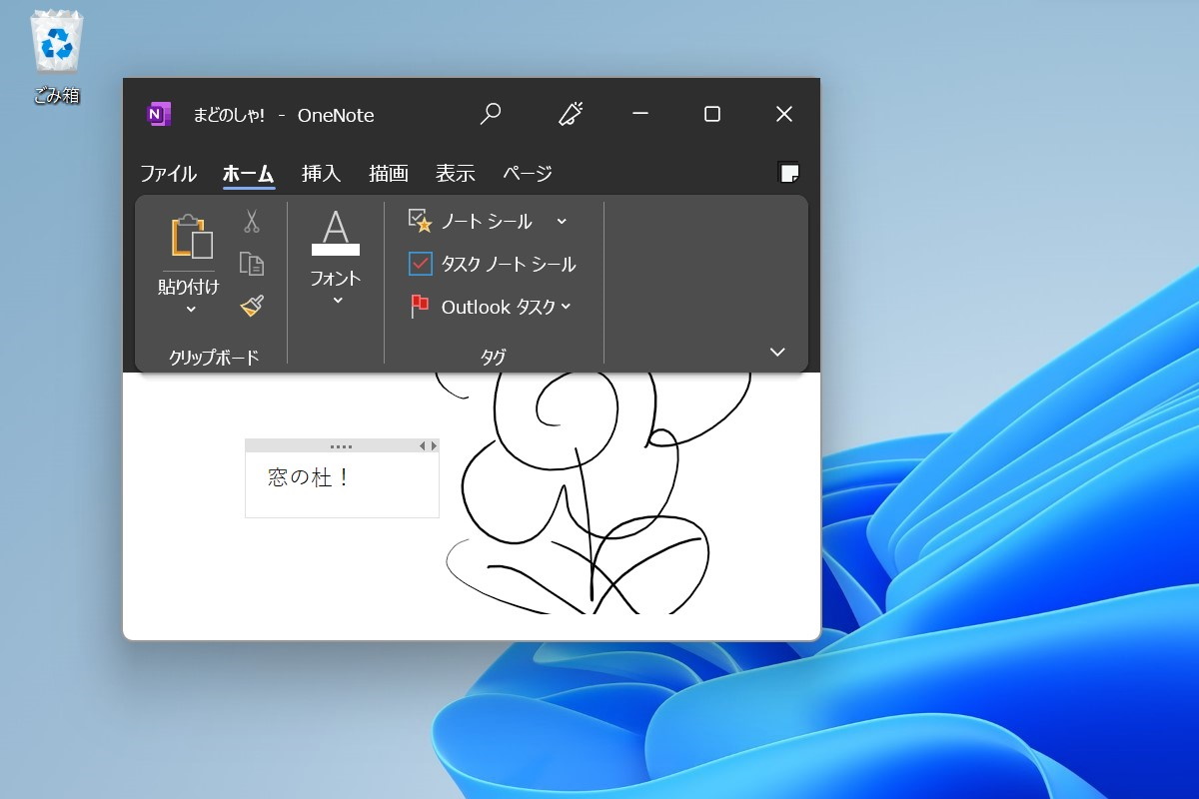The height and width of the screenshot is (799, 1199).
Task: Check off the task note seal on the item
Action: pos(419,264)
